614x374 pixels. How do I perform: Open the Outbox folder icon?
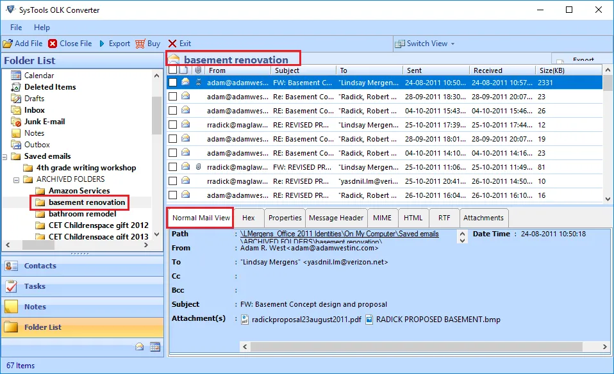tap(16, 145)
